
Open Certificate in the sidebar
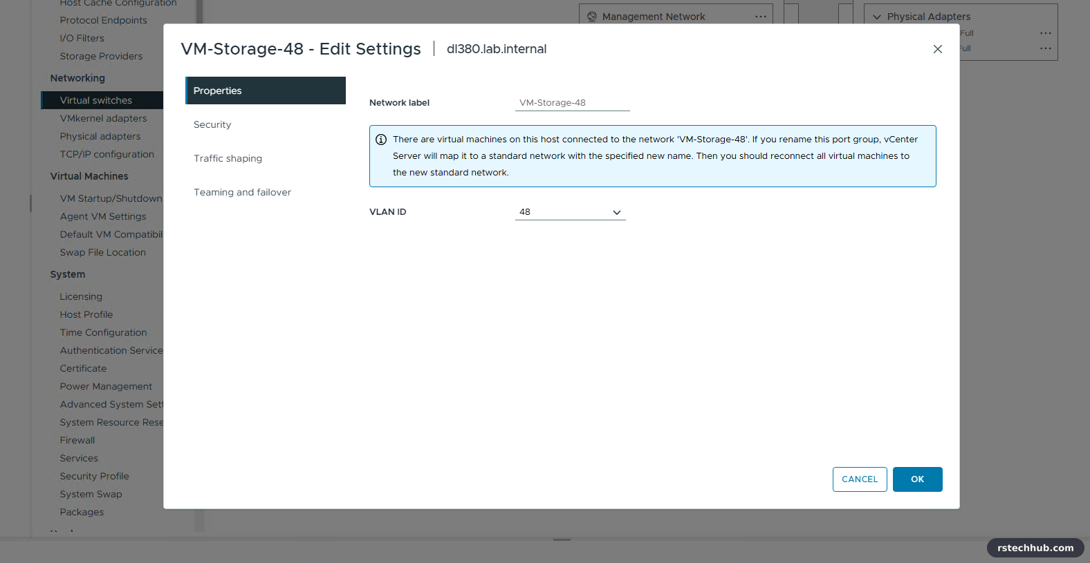click(83, 368)
